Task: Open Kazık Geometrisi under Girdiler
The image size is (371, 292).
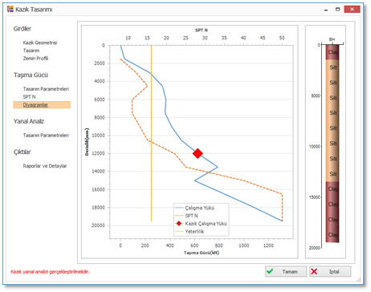Action: click(40, 43)
